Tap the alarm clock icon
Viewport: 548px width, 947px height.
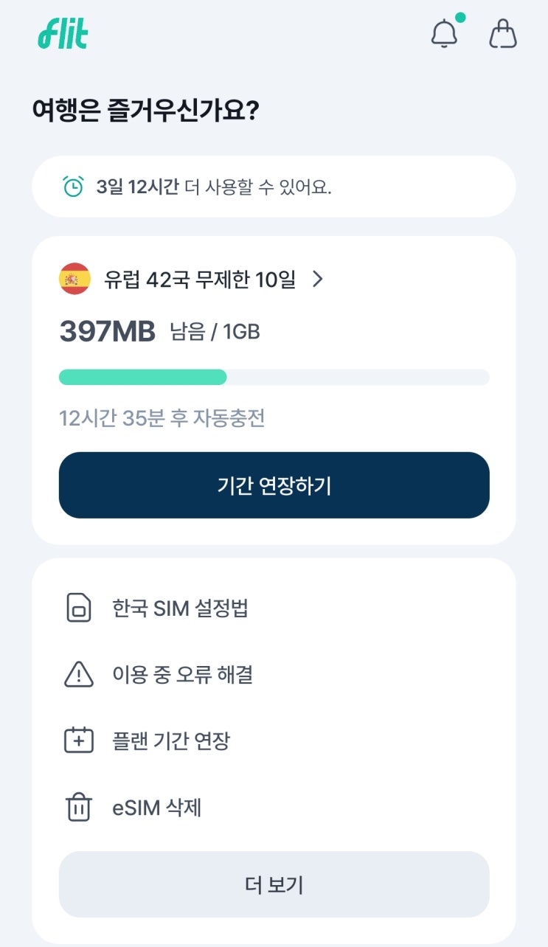click(x=73, y=187)
